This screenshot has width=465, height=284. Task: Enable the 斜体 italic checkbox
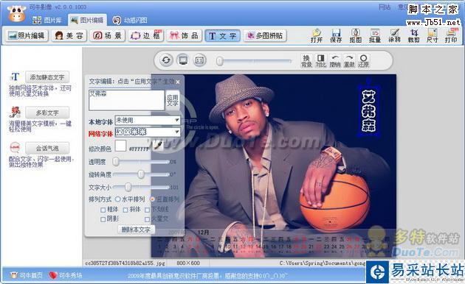click(125, 210)
